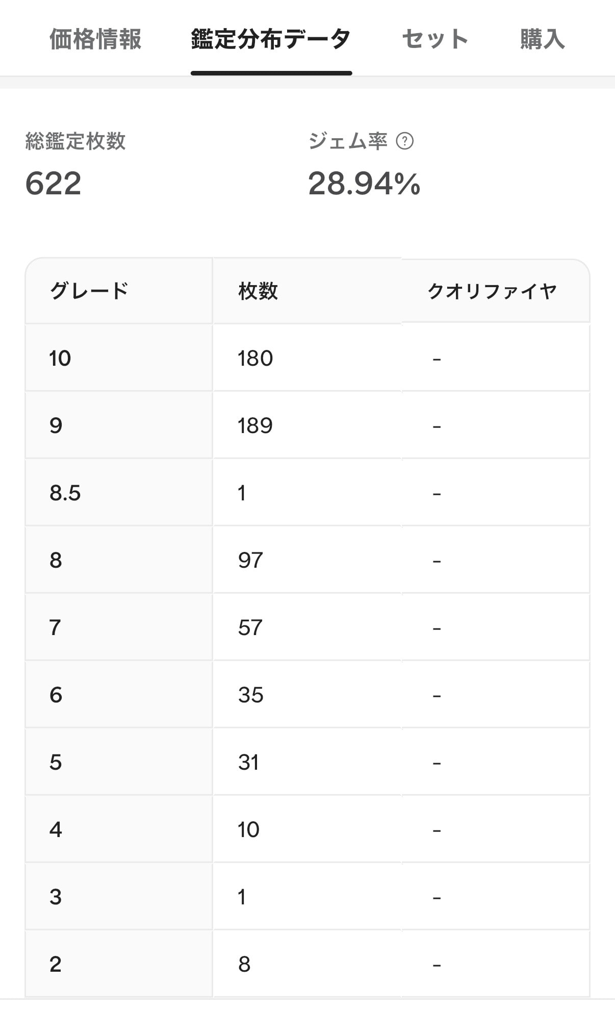
Task: Click the grade 3 row cell
Action: click(119, 897)
